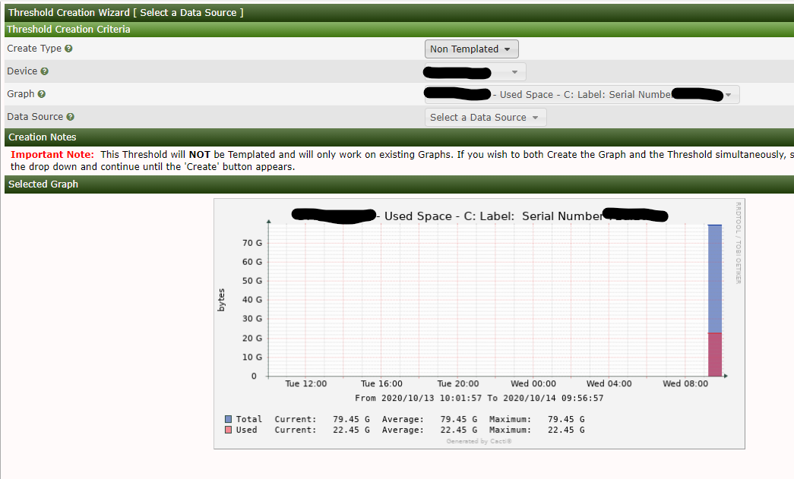Click the From/To date range text
The image size is (794, 479).
coord(479,398)
